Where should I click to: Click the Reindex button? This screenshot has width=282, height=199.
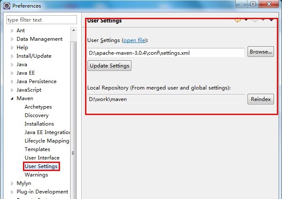coord(261,99)
